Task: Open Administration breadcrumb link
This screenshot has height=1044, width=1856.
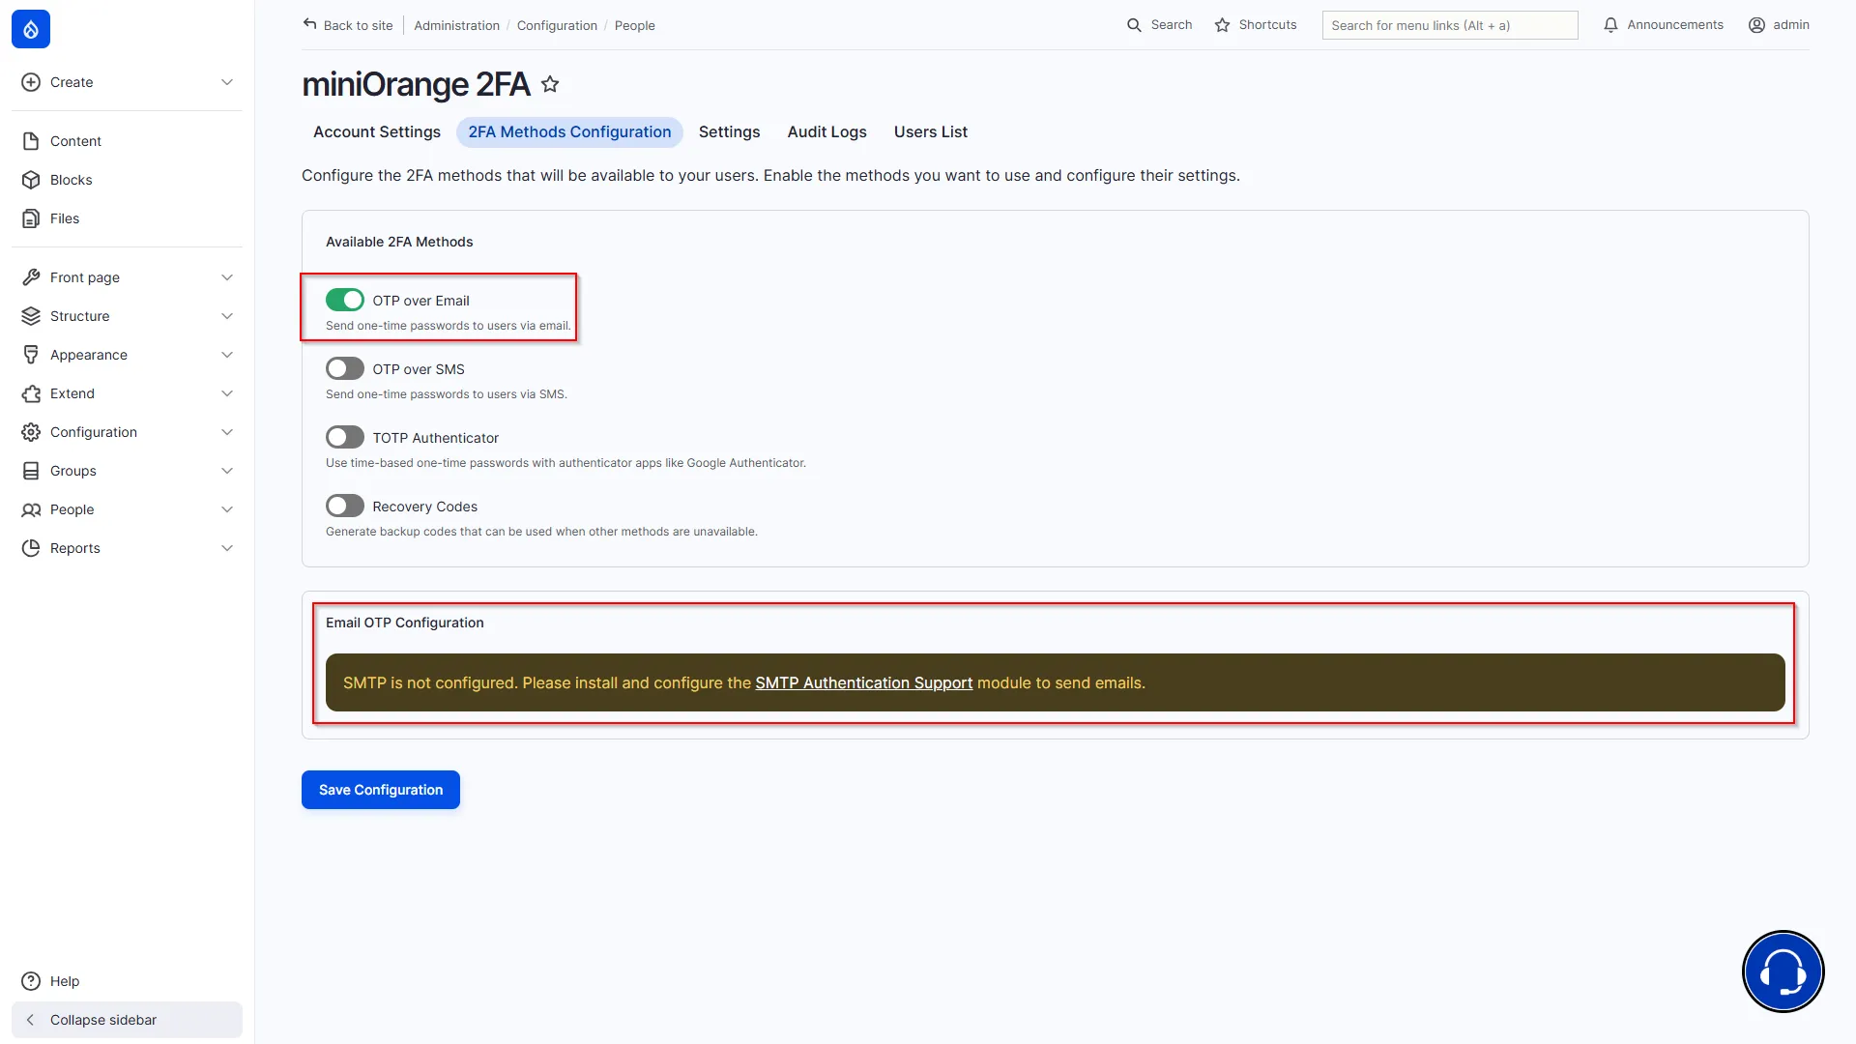Action: 456,25
